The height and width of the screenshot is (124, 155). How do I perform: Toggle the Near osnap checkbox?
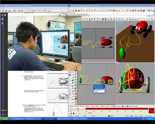pyautogui.click(x=75, y=106)
